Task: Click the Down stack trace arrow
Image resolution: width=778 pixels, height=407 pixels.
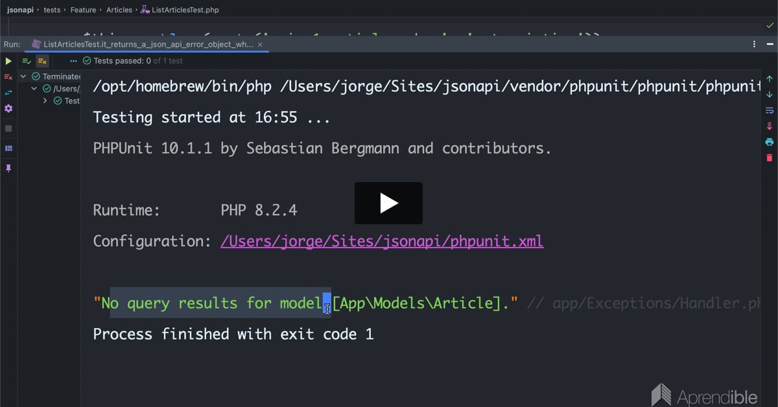Action: (x=770, y=95)
